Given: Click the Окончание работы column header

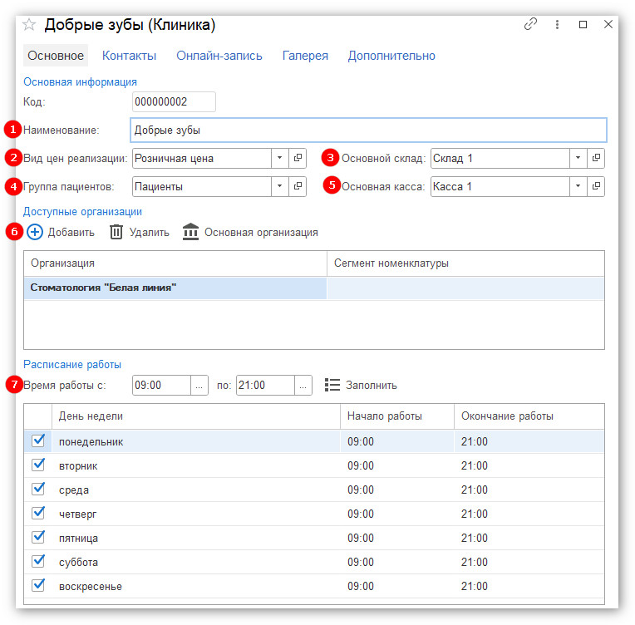Looking at the screenshot, I should point(529,416).
